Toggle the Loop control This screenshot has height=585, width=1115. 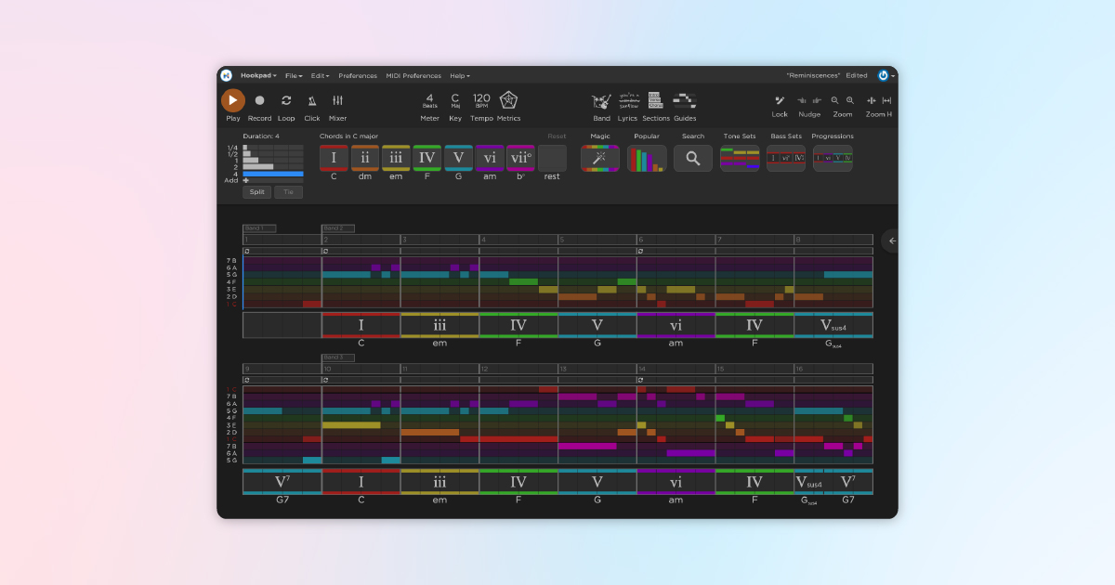pyautogui.click(x=286, y=100)
